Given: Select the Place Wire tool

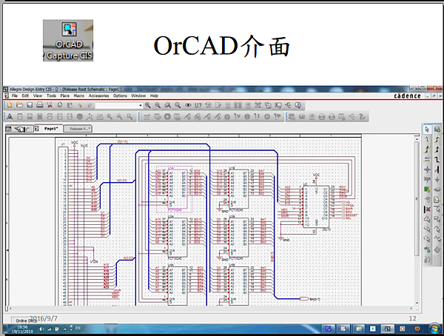Looking at the screenshot, I should pyautogui.click(x=427, y=139).
